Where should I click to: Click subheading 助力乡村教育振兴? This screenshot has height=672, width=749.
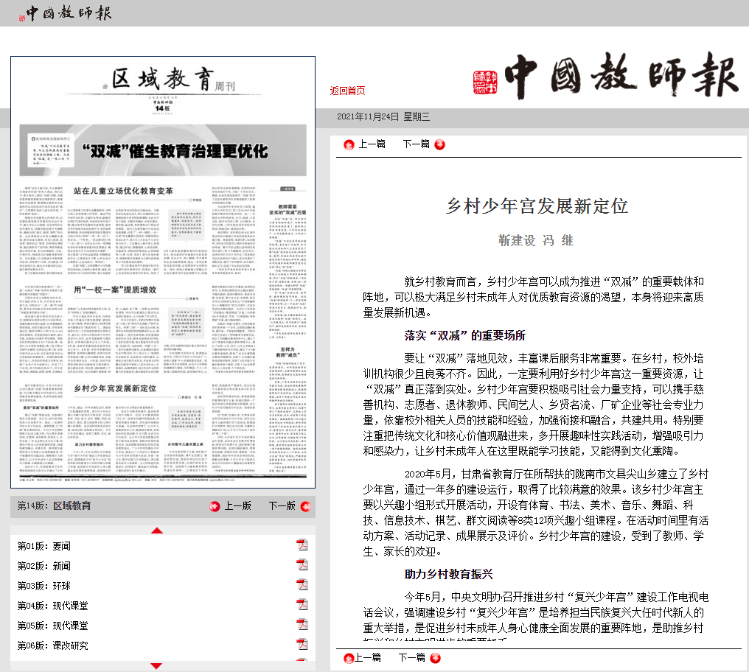click(448, 575)
